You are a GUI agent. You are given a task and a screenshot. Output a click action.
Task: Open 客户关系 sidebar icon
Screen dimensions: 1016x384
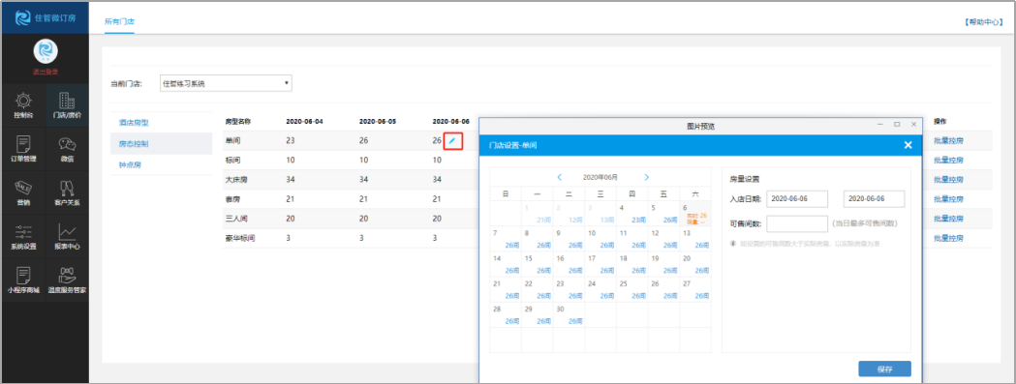point(67,193)
